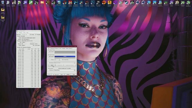The width and height of the screenshot is (192, 108).
Task: Switch to the CPU tab in CPU-Z
Action: [49, 49]
